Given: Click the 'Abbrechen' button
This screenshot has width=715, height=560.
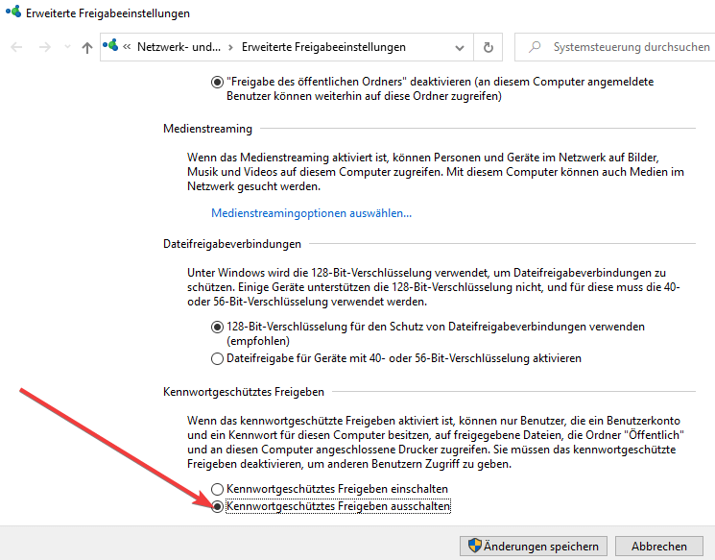Looking at the screenshot, I should coord(659,546).
